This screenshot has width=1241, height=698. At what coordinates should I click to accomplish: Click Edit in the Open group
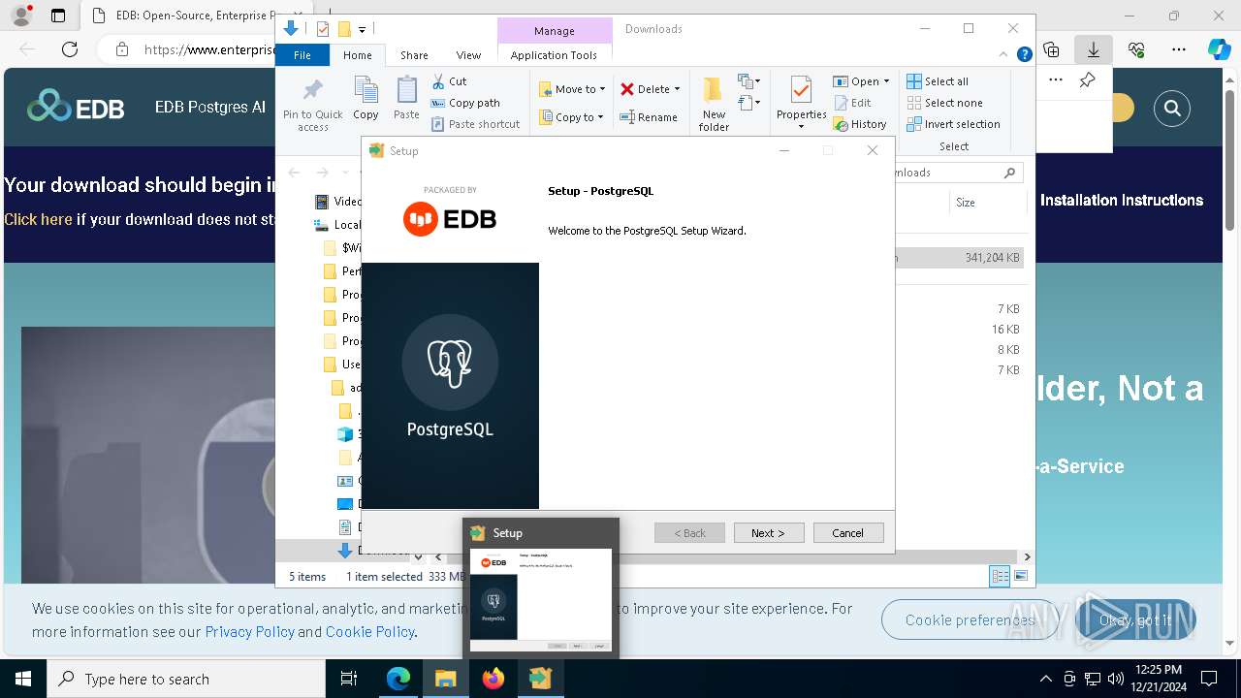(x=852, y=103)
